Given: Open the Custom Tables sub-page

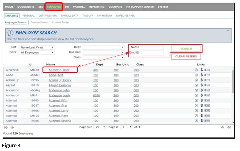Looking at the screenshot, I should pos(60,23).
